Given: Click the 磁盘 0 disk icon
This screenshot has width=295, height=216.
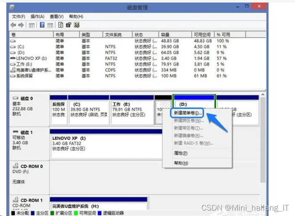Looking at the screenshot, I should pos(16,98).
